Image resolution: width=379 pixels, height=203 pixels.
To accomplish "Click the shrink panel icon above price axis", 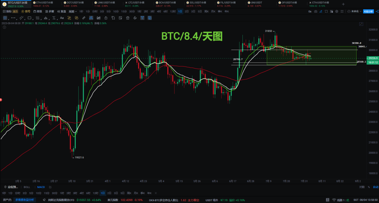I will tap(361, 24).
